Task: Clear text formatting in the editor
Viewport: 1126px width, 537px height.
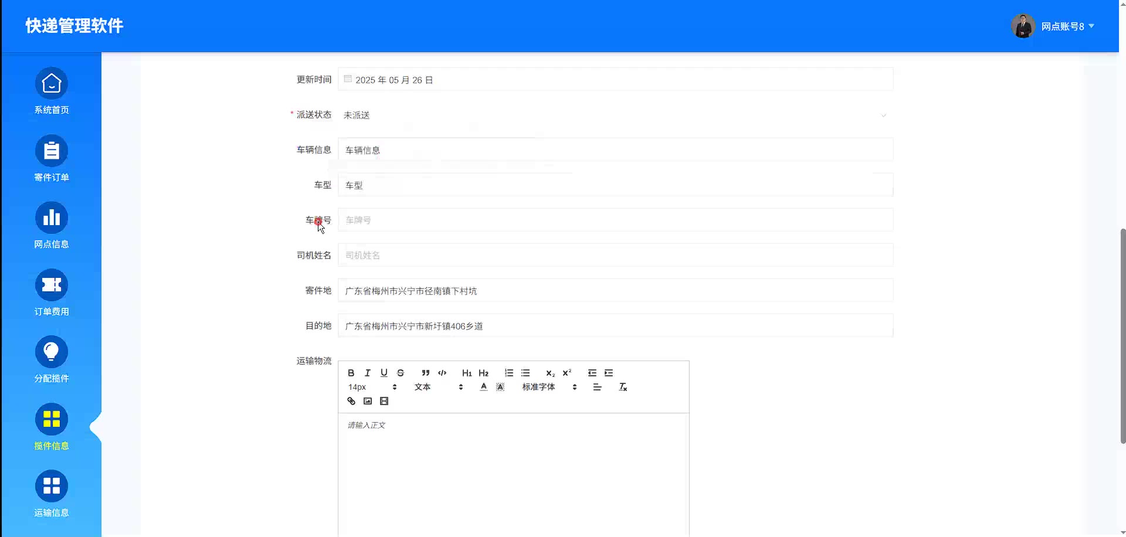Action: 623,387
